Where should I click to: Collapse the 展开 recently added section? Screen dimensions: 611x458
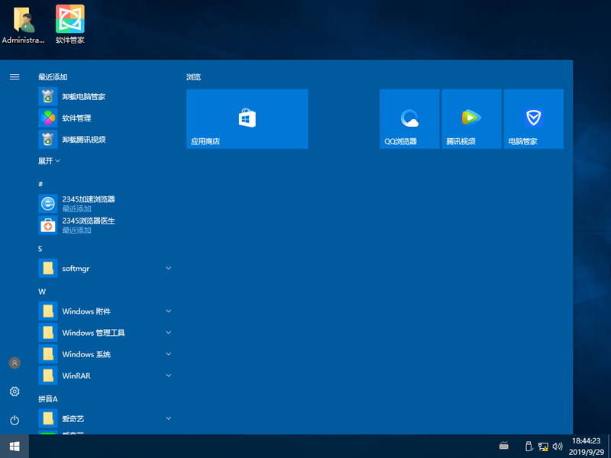49,161
